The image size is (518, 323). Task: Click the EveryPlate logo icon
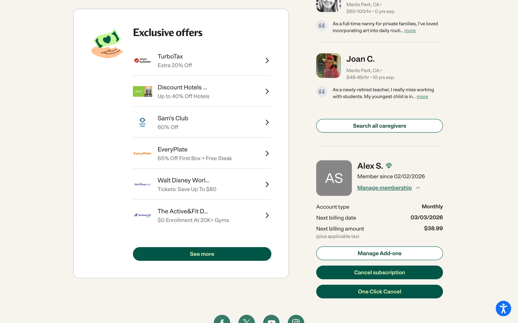142,153
